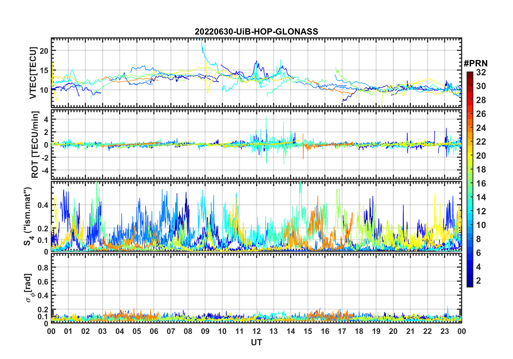Click x-axis hour tick 09

[205, 331]
